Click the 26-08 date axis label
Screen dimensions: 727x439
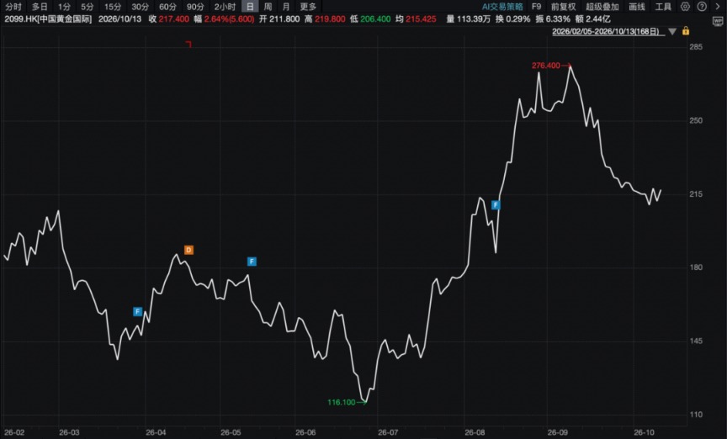point(475,432)
